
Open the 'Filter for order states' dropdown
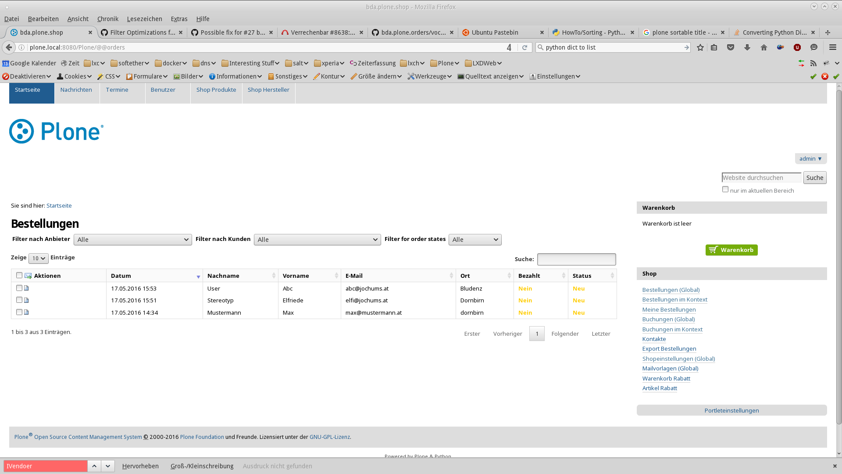(475, 240)
